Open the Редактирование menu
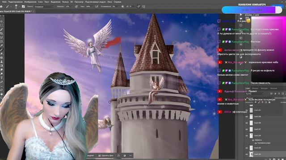This screenshot has height=160, width=286. tap(15, 2)
